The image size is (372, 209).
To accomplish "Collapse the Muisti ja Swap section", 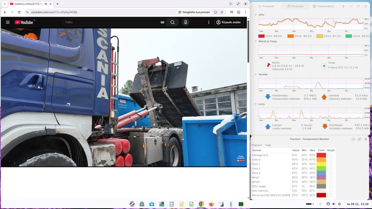I will (x=256, y=41).
